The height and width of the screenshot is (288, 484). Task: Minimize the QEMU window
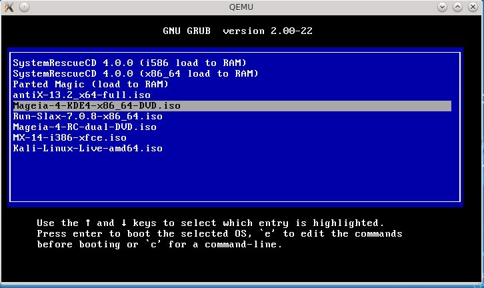click(442, 7)
